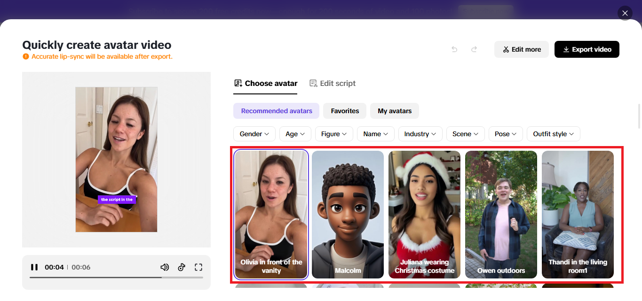
Task: Show My avatars collection
Action: (394, 111)
